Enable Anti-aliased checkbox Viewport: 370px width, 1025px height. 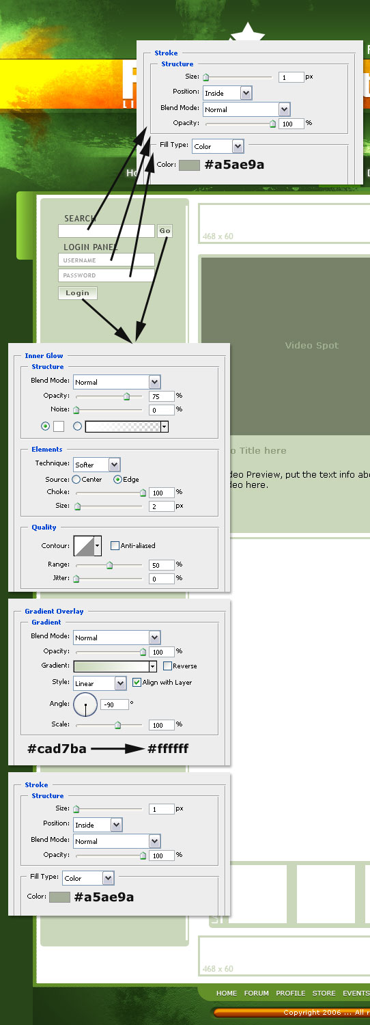click(x=115, y=545)
